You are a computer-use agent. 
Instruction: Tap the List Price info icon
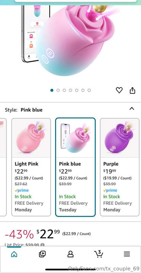tap(42, 245)
